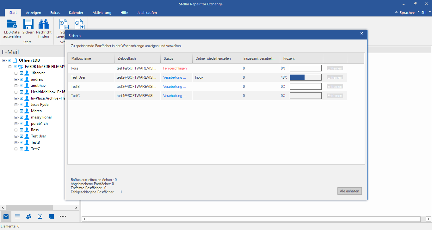Viewport: 432px width, 230px height.
Task: Uncheck the Jesse Ryder mailbox checkbox
Action: [x=22, y=105]
